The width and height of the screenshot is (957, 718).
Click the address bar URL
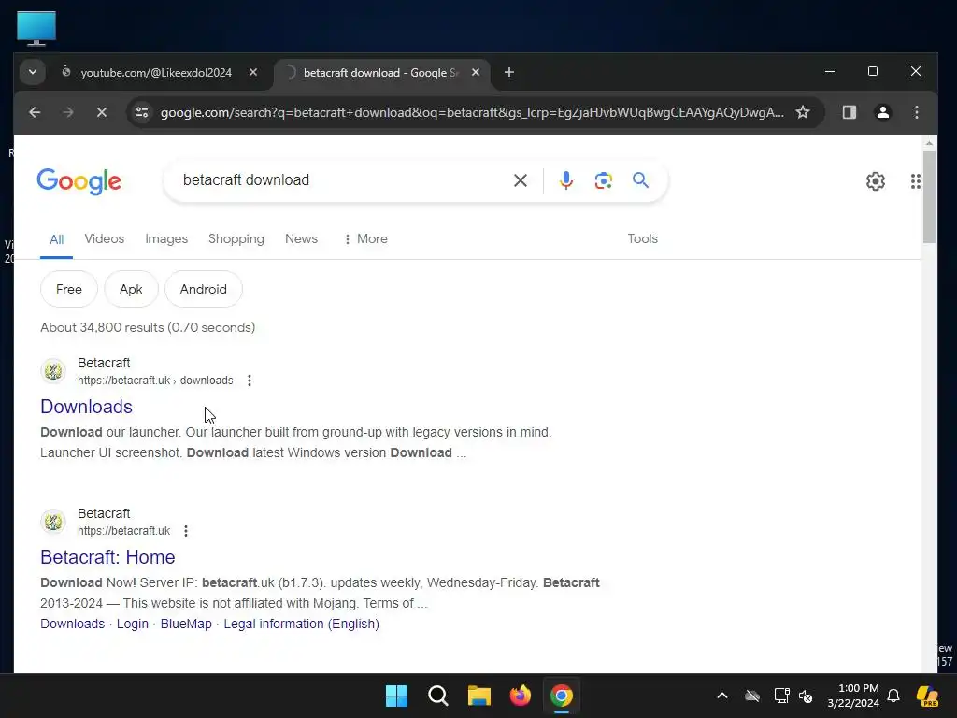point(472,112)
